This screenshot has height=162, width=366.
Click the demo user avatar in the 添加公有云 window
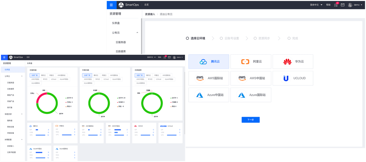tap(350, 5)
